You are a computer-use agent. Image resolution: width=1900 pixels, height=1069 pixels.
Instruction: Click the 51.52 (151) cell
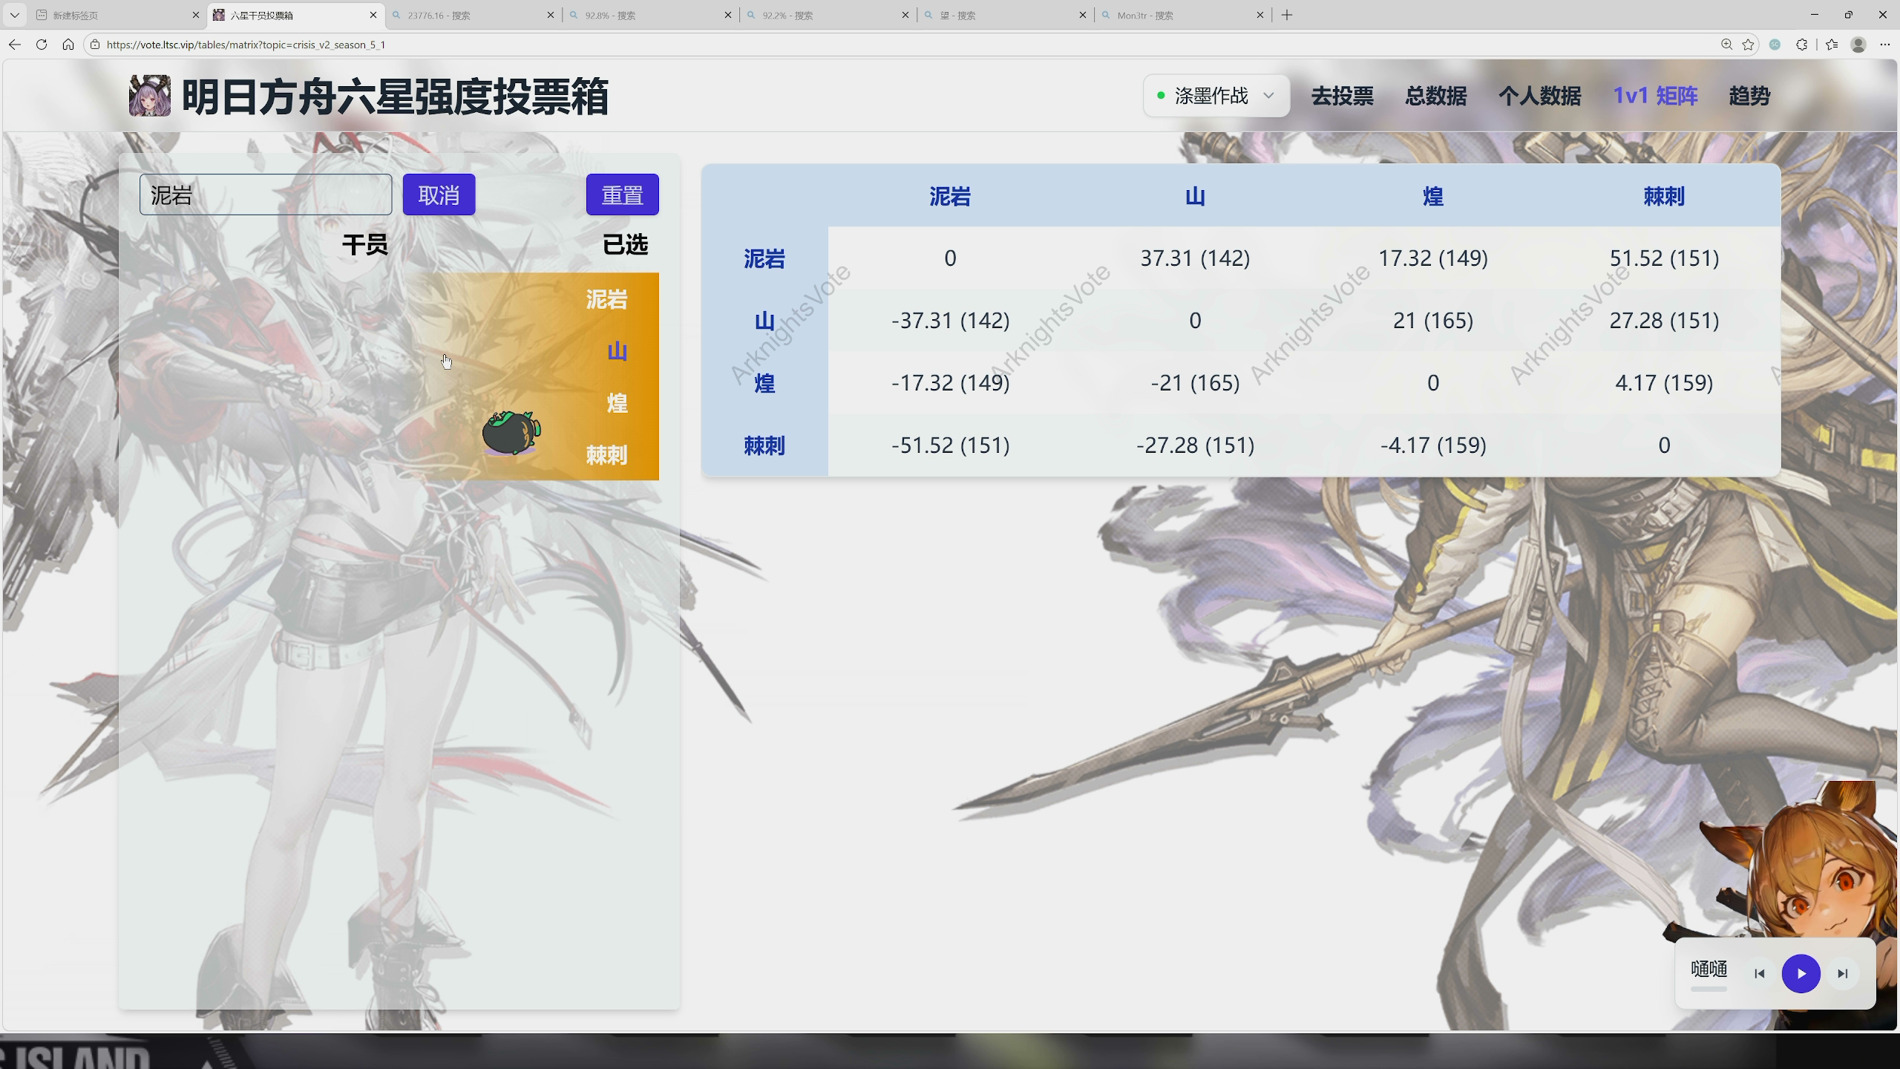point(1664,258)
